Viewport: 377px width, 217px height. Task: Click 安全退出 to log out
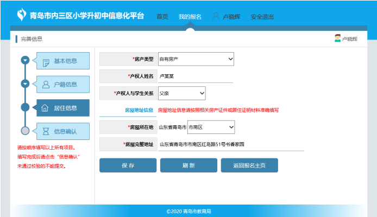coord(262,16)
